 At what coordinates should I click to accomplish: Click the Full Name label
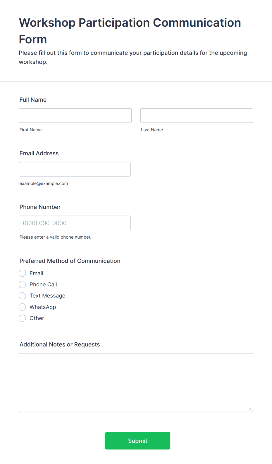pos(33,100)
